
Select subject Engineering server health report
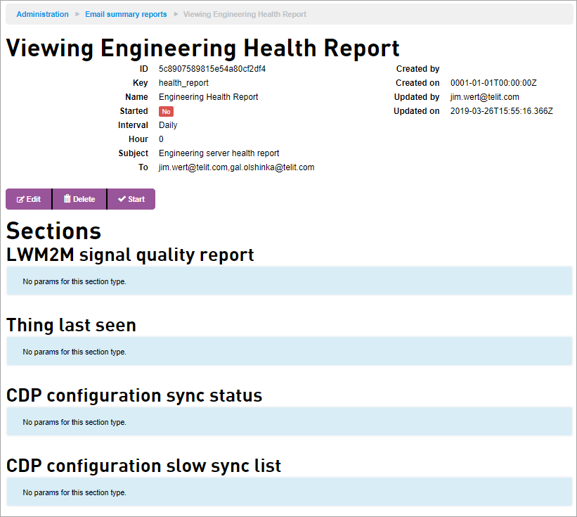(x=219, y=153)
